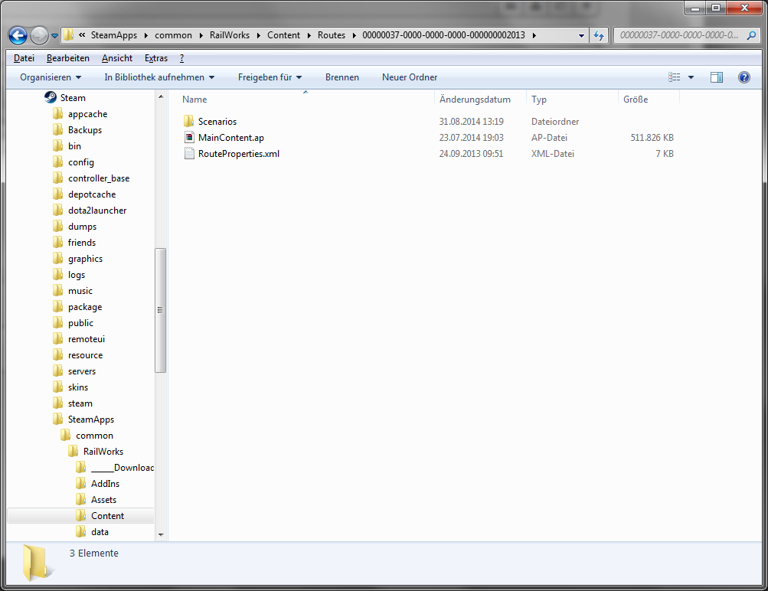Select SteamApps in the address breadcrumb

click(x=114, y=35)
